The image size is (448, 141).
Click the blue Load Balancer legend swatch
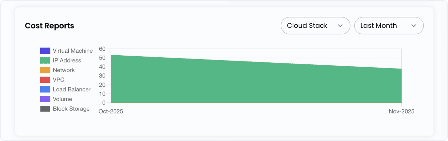tap(45, 90)
